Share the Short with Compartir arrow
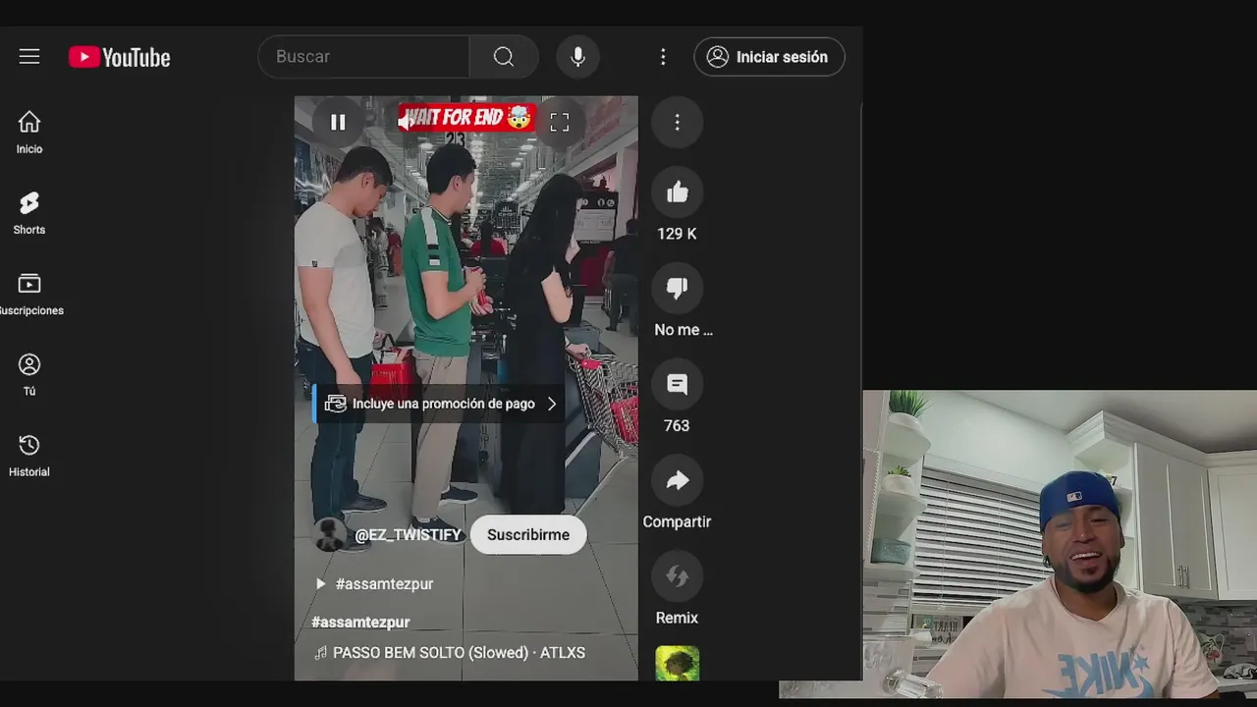The height and width of the screenshot is (707, 1257). click(677, 480)
